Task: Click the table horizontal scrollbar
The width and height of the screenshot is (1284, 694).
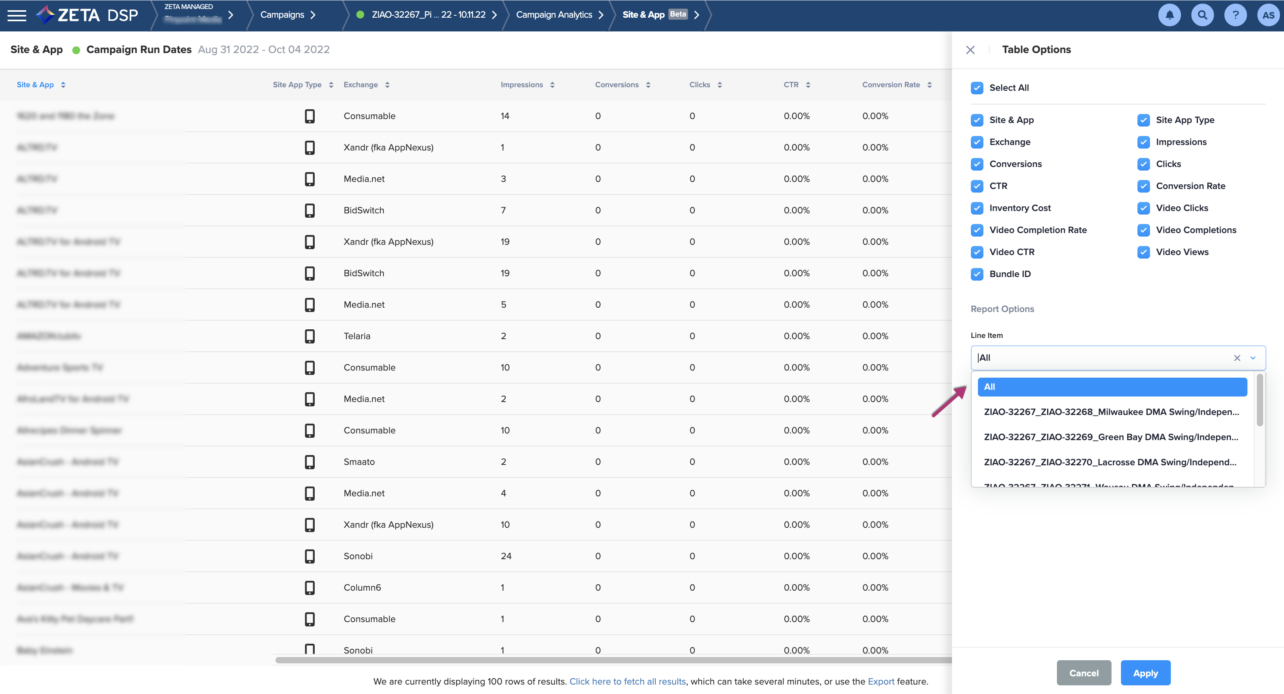Action: pyautogui.click(x=613, y=659)
